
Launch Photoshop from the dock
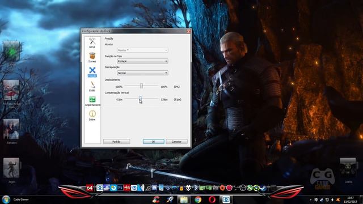tap(120, 188)
